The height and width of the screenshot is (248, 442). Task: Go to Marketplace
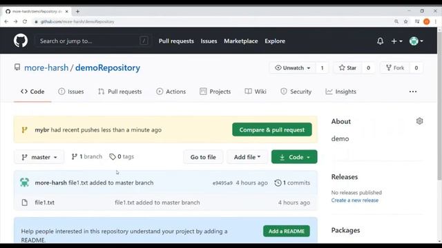click(x=241, y=41)
